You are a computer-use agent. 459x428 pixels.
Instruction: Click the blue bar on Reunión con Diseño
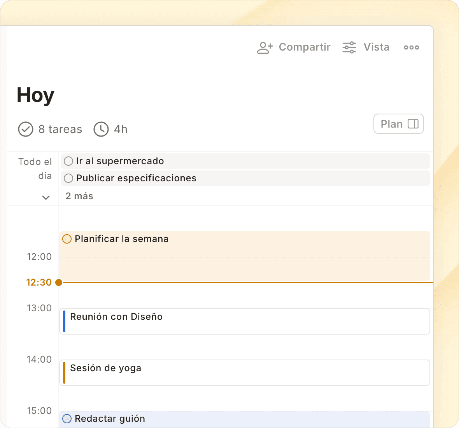(64, 321)
